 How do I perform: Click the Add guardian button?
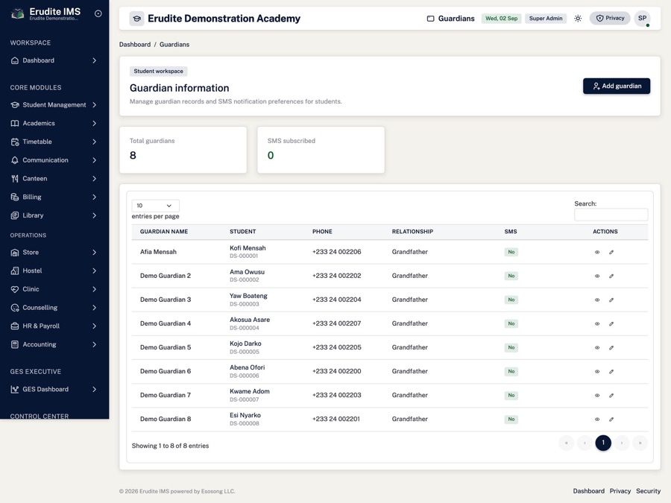point(617,86)
